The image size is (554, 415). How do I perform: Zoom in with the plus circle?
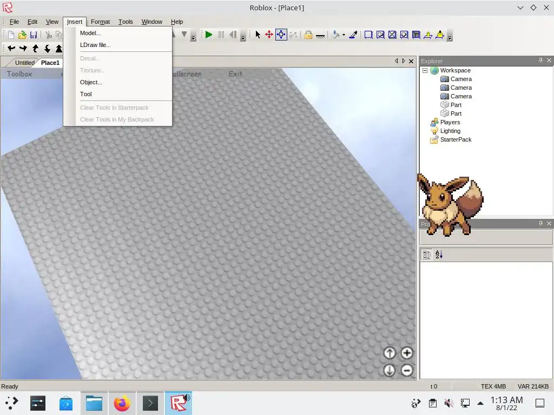tap(407, 353)
